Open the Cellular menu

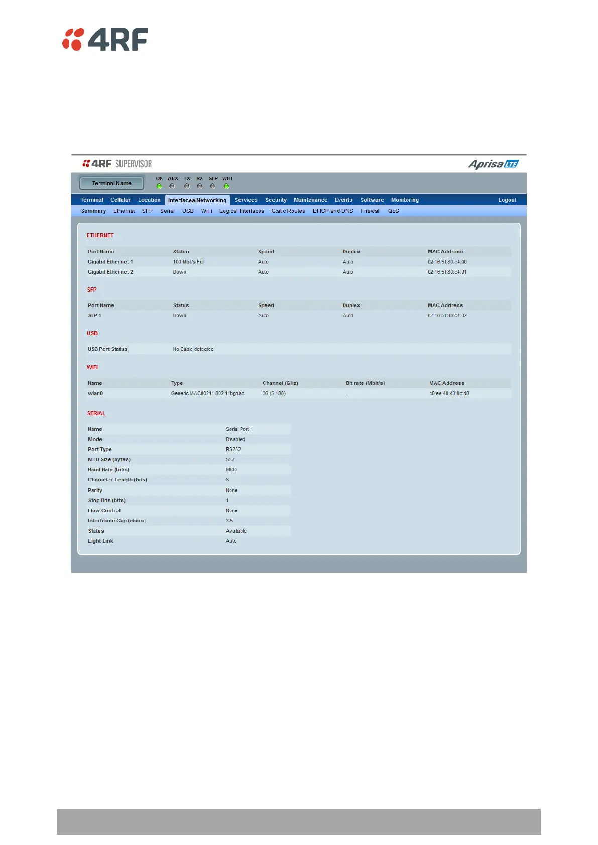pos(121,200)
